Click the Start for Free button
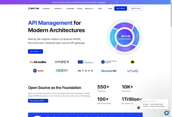The width and height of the screenshot is (172, 117). [136, 8]
